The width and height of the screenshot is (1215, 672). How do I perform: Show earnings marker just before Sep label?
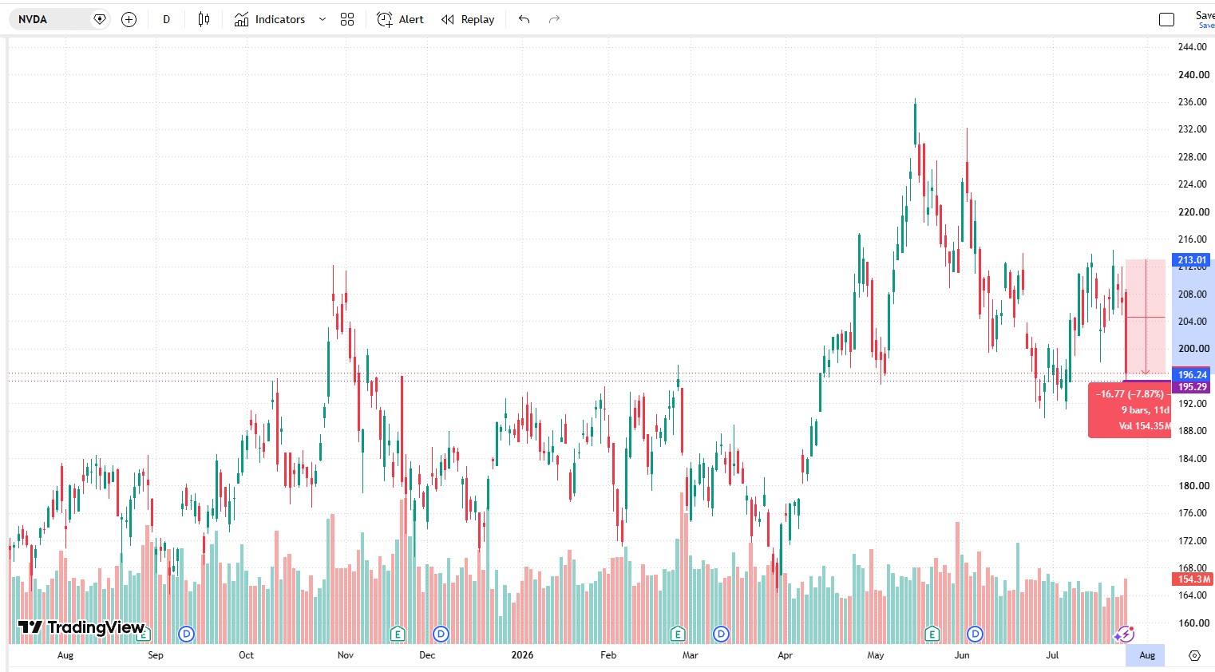[143, 634]
